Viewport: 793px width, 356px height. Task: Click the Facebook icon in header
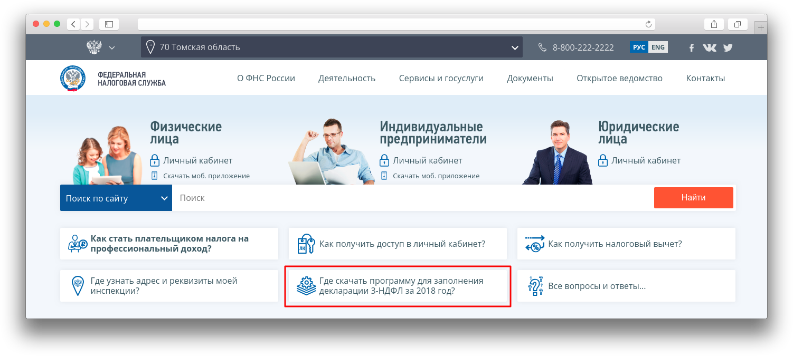(x=692, y=47)
